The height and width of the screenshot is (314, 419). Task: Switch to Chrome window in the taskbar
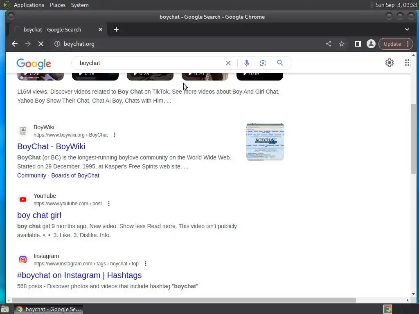pyautogui.click(x=48, y=309)
